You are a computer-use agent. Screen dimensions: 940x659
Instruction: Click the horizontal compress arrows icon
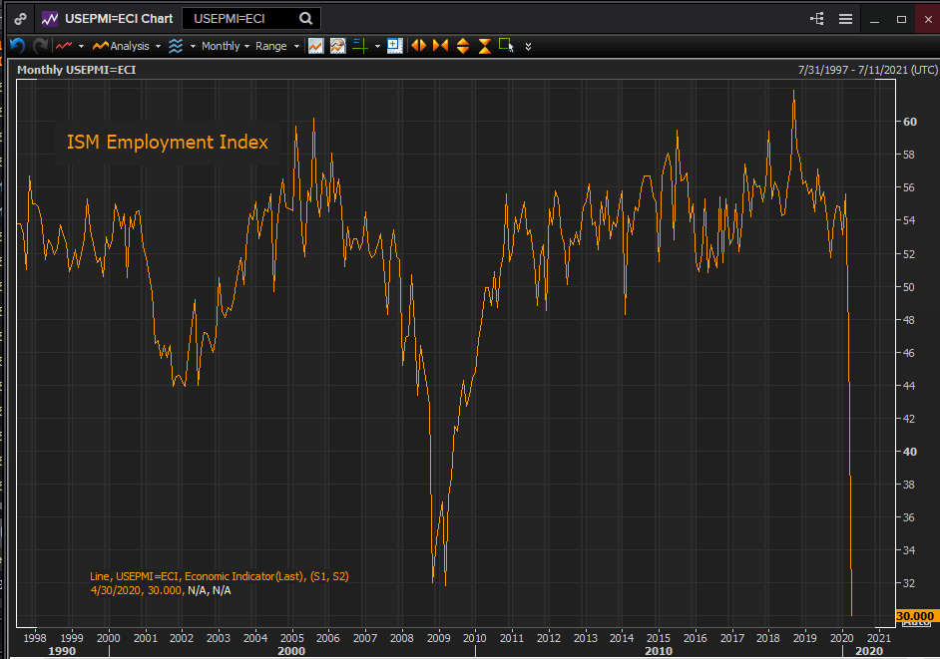tap(440, 46)
